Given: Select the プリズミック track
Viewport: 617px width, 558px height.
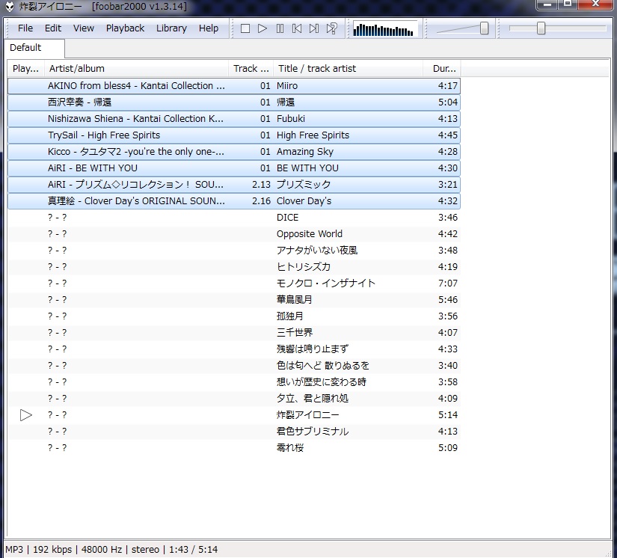Looking at the screenshot, I should tap(234, 185).
